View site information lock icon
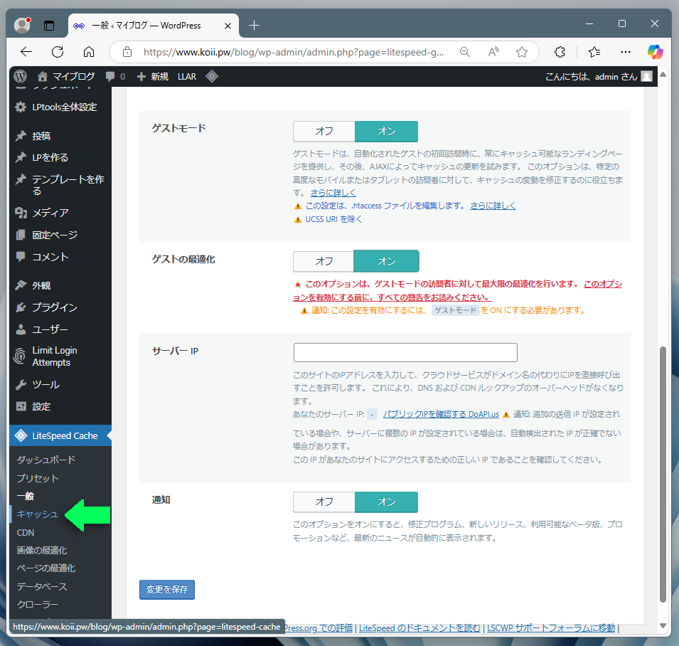Image resolution: width=679 pixels, height=646 pixels. (127, 52)
